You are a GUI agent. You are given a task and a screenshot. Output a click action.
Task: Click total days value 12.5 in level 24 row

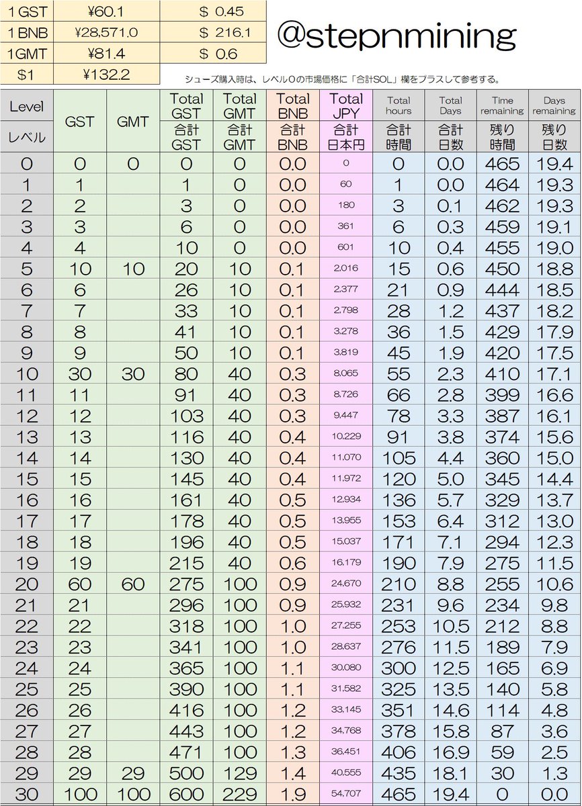point(450,668)
